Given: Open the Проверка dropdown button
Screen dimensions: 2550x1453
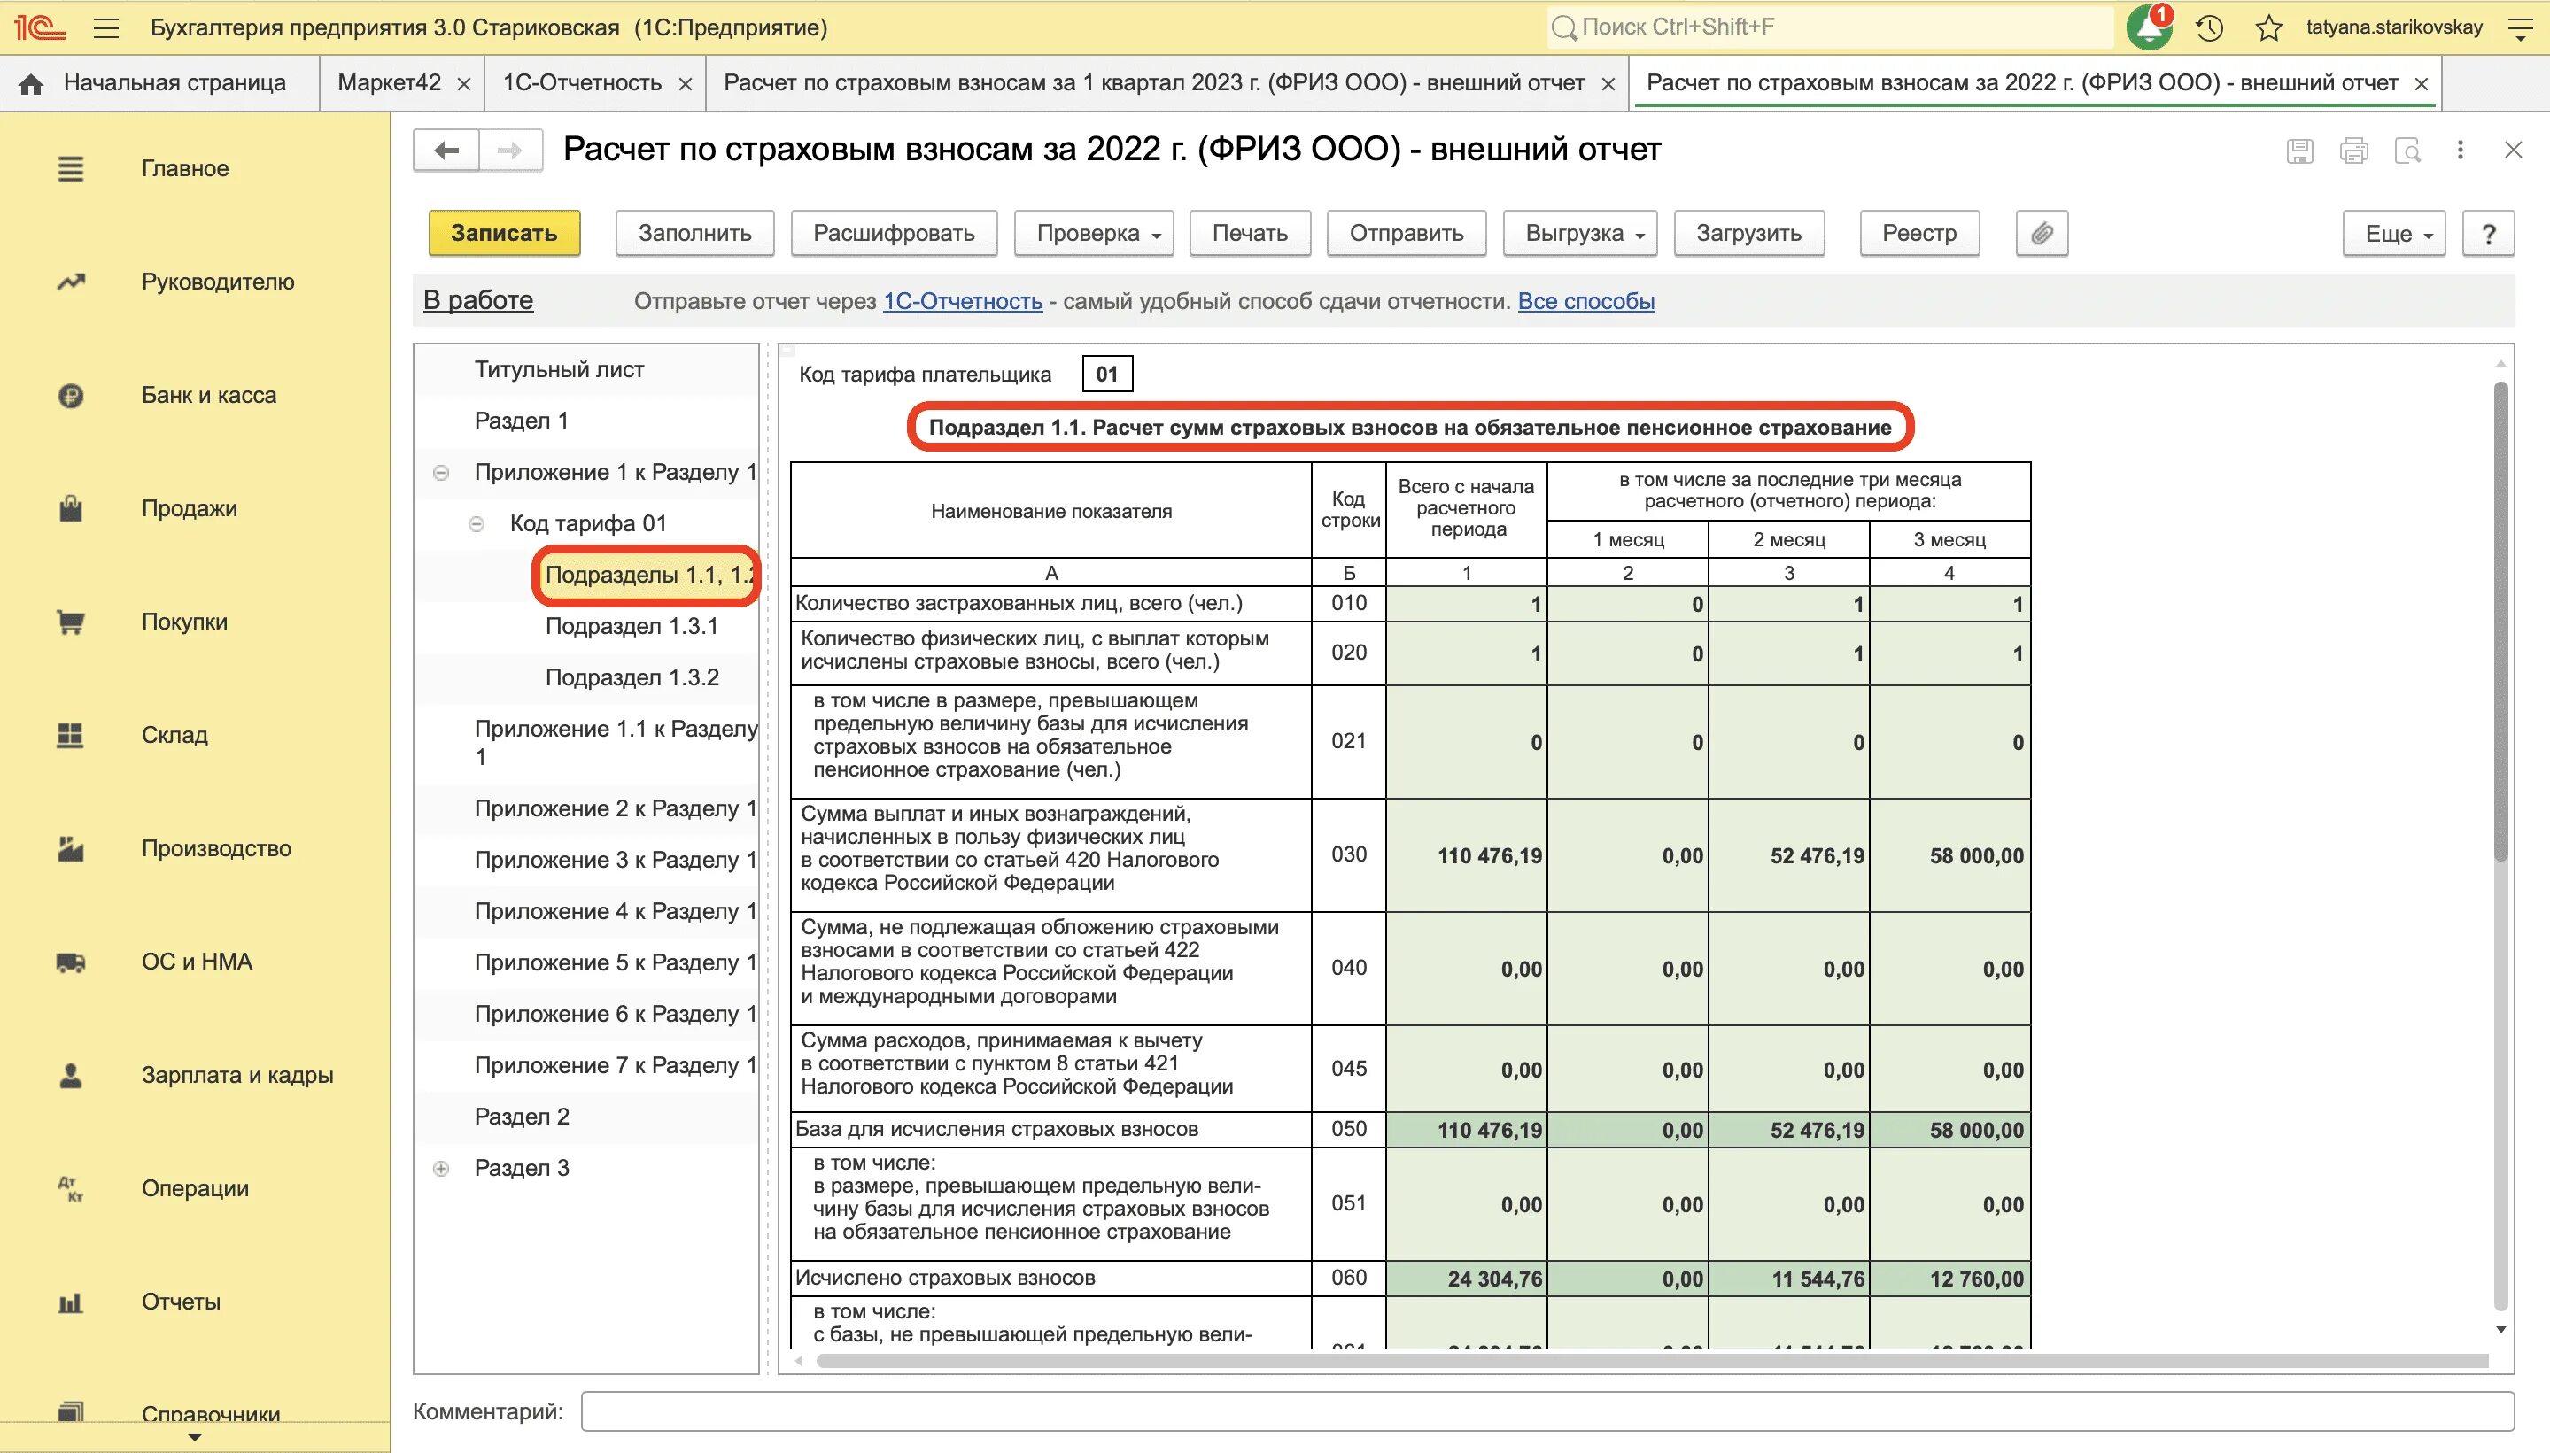Looking at the screenshot, I should pyautogui.click(x=1093, y=234).
